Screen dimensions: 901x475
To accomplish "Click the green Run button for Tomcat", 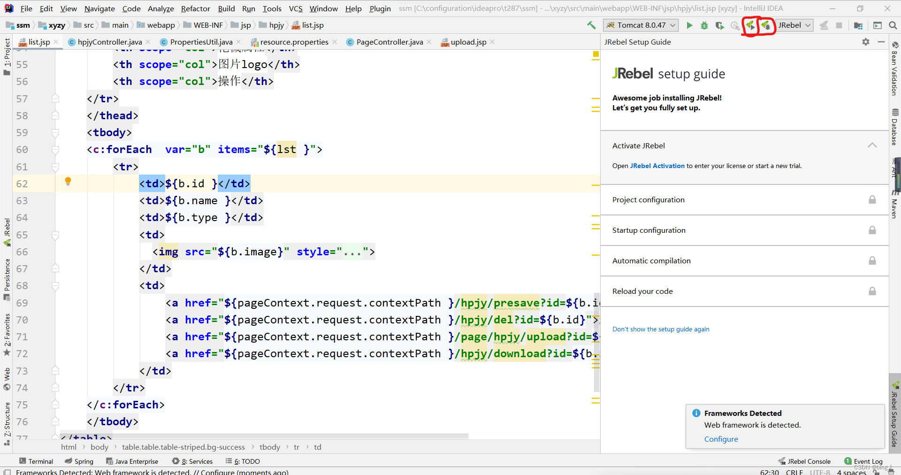I will [x=689, y=25].
